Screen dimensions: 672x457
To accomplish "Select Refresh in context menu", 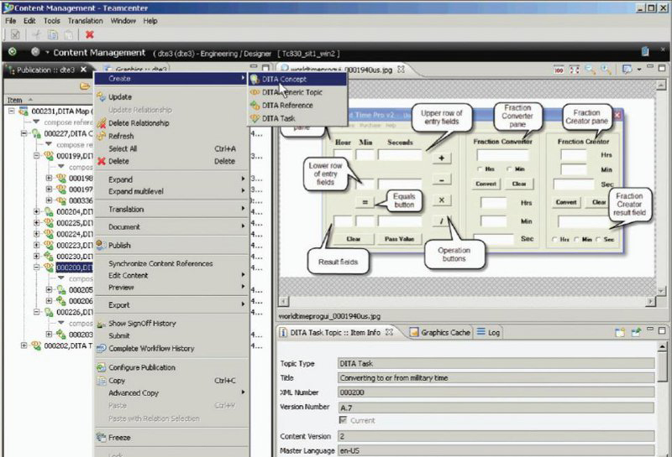I will click(171, 136).
